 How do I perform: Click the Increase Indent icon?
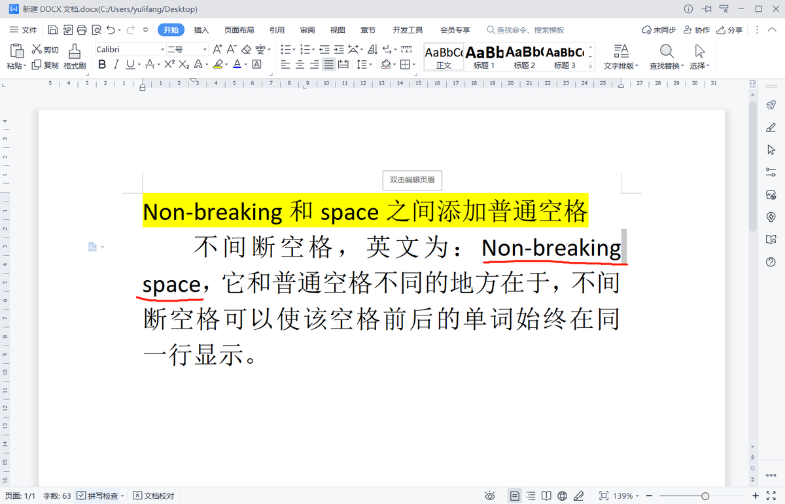[339, 50]
